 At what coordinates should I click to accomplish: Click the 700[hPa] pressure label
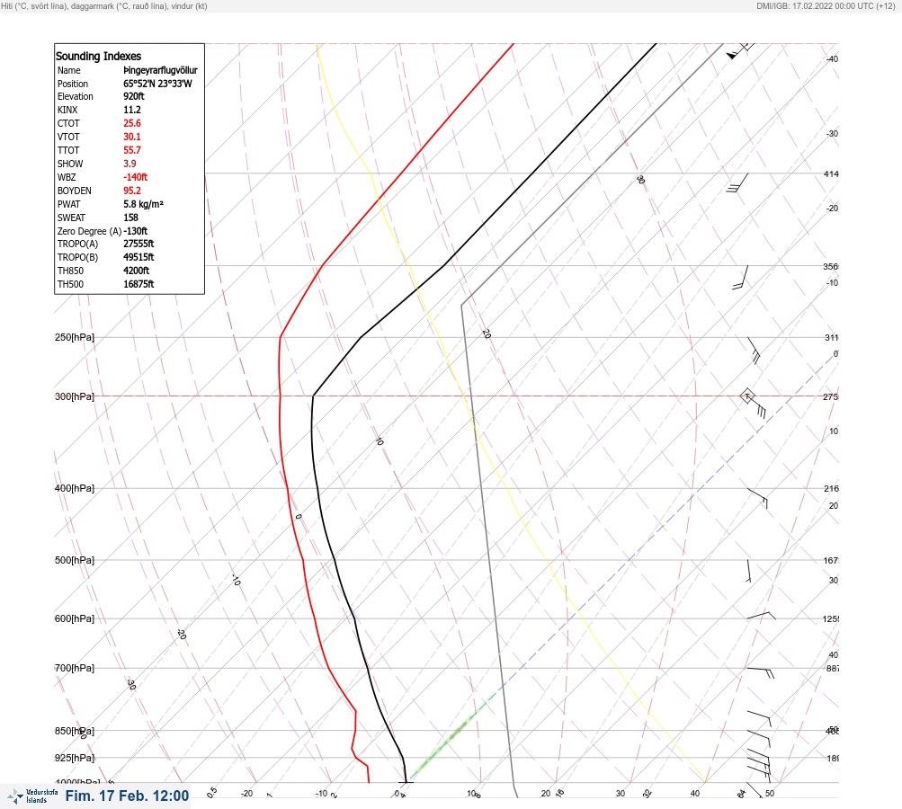pos(75,668)
